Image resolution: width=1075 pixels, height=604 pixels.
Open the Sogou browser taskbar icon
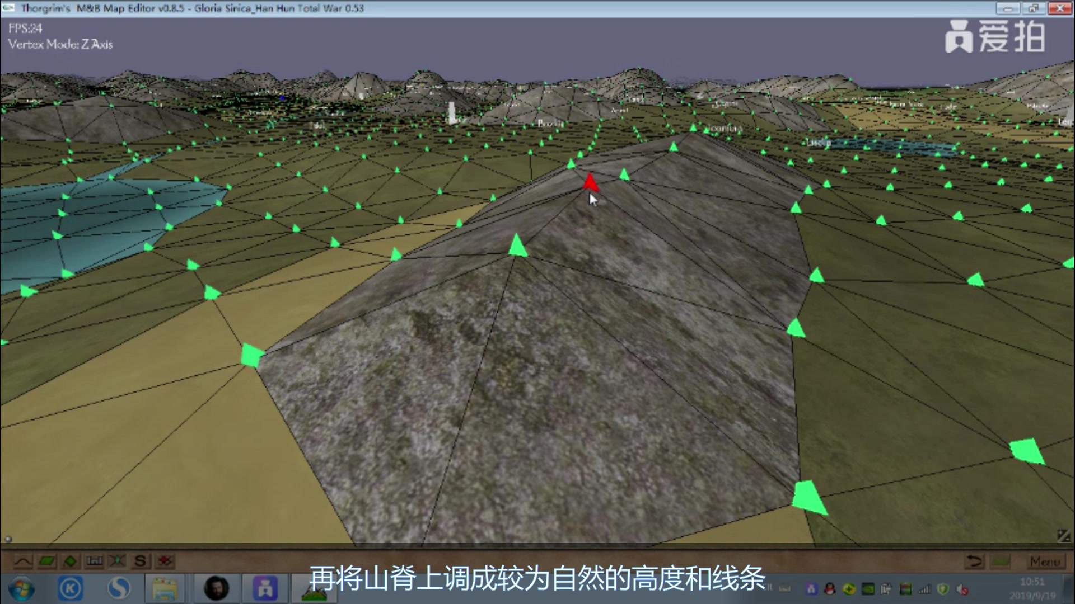(119, 589)
